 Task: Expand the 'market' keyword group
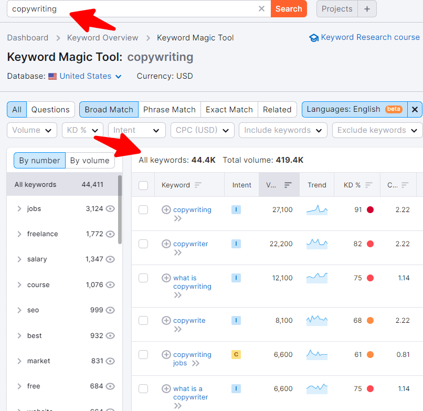coord(19,361)
